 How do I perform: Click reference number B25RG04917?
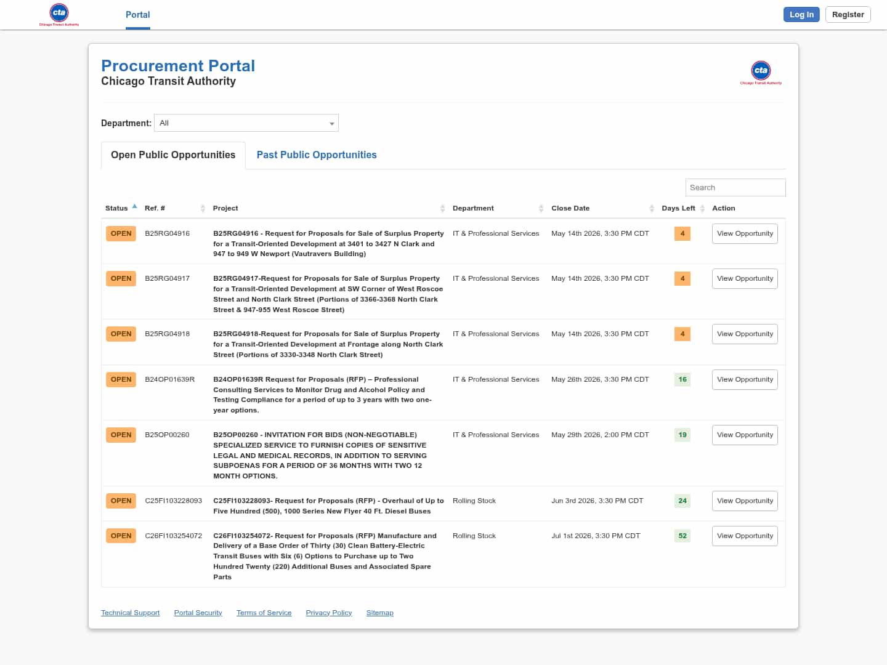pos(168,279)
